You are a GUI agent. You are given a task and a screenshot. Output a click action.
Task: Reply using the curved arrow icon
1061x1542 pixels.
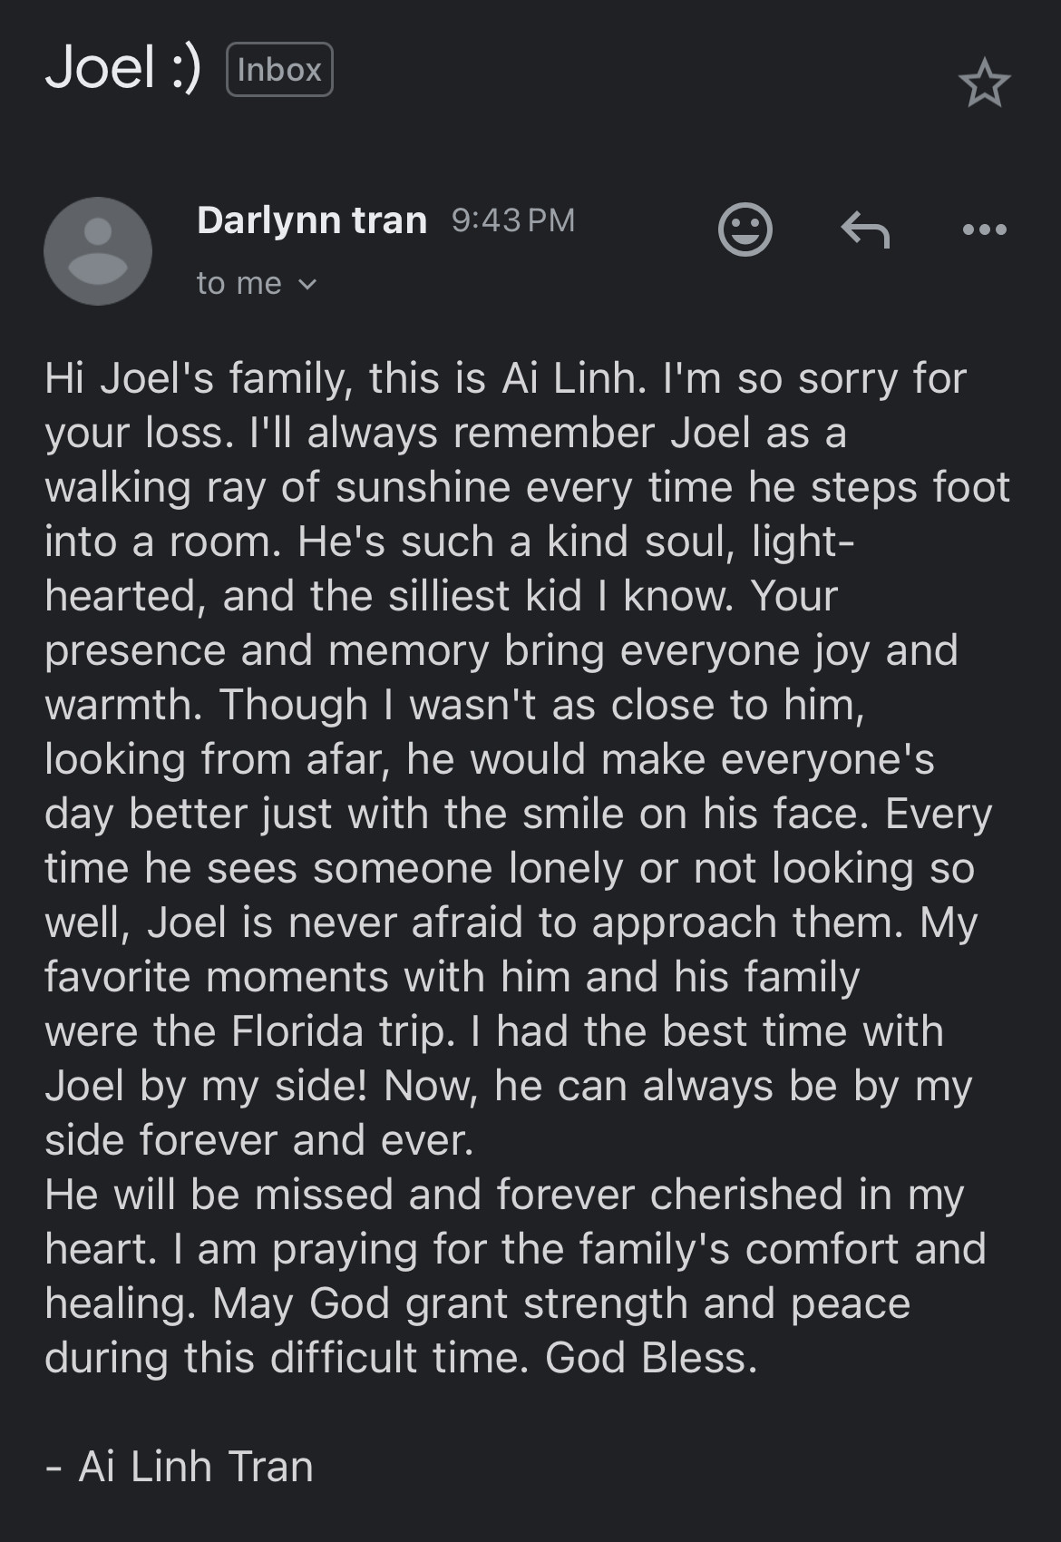[x=865, y=229]
